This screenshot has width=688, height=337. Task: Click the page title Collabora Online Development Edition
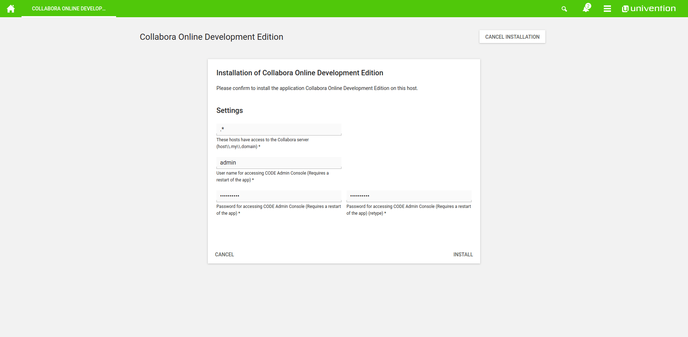(211, 37)
